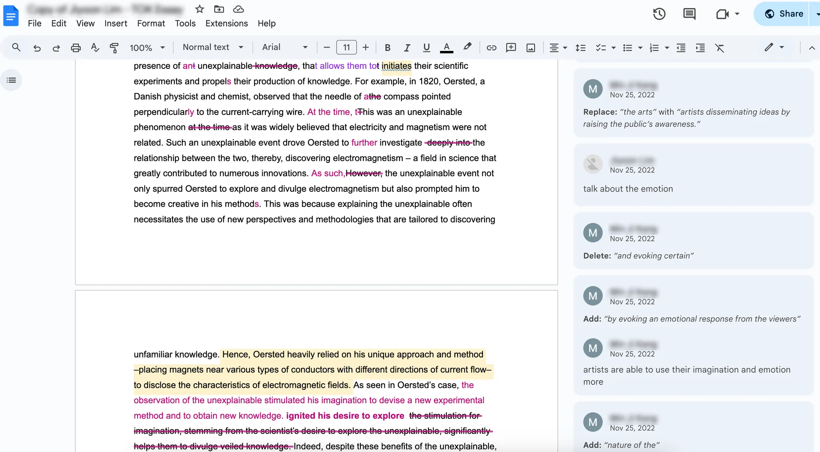820x452 pixels.
Task: Click the insert link icon
Action: pos(491,48)
